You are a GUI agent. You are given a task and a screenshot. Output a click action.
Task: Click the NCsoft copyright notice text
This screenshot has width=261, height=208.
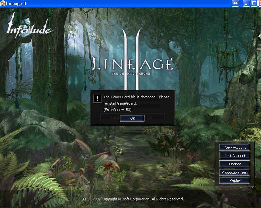[132, 199]
